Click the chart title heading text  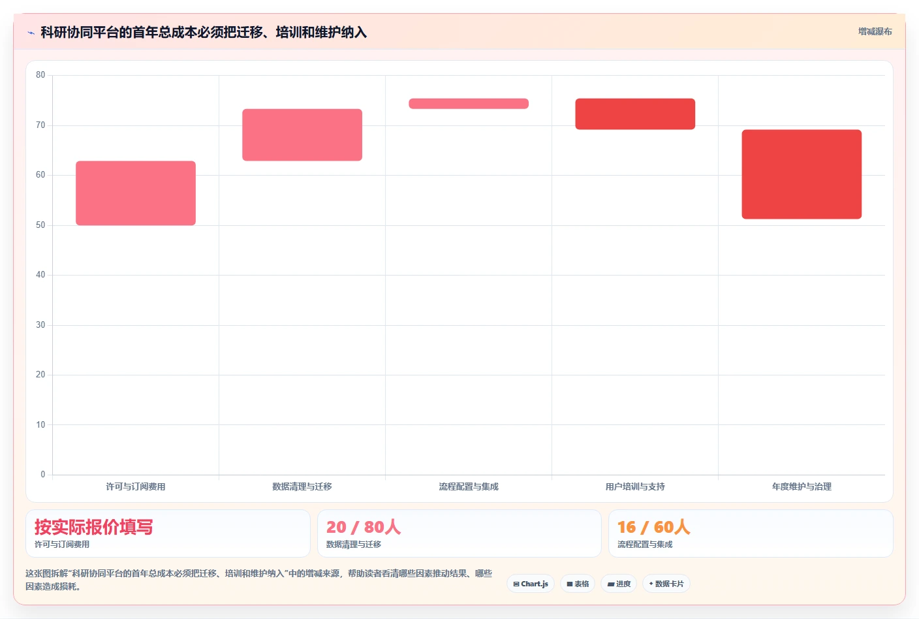pos(204,32)
